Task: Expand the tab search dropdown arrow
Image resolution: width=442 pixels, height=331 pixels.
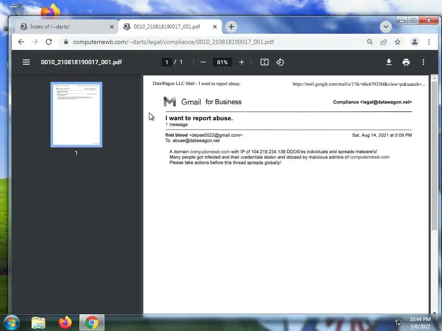Action: 385,27
